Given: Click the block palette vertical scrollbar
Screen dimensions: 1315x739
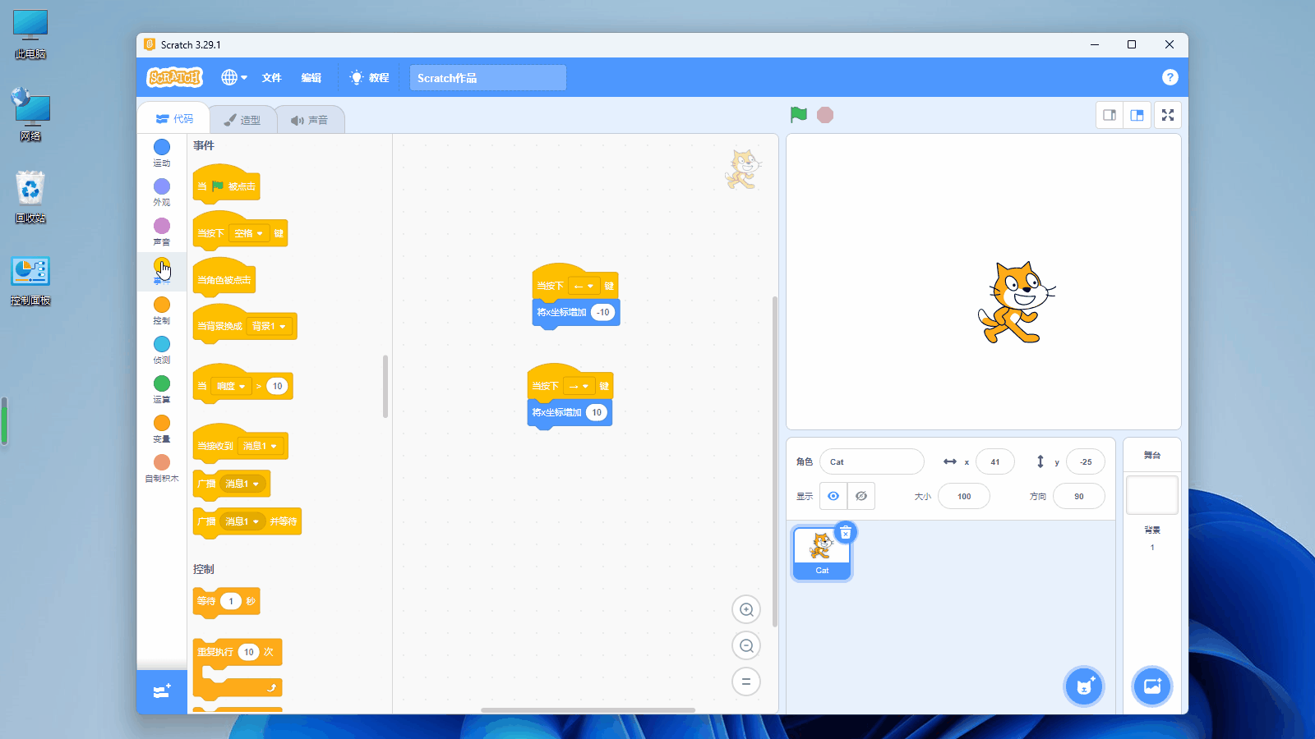Looking at the screenshot, I should (385, 386).
